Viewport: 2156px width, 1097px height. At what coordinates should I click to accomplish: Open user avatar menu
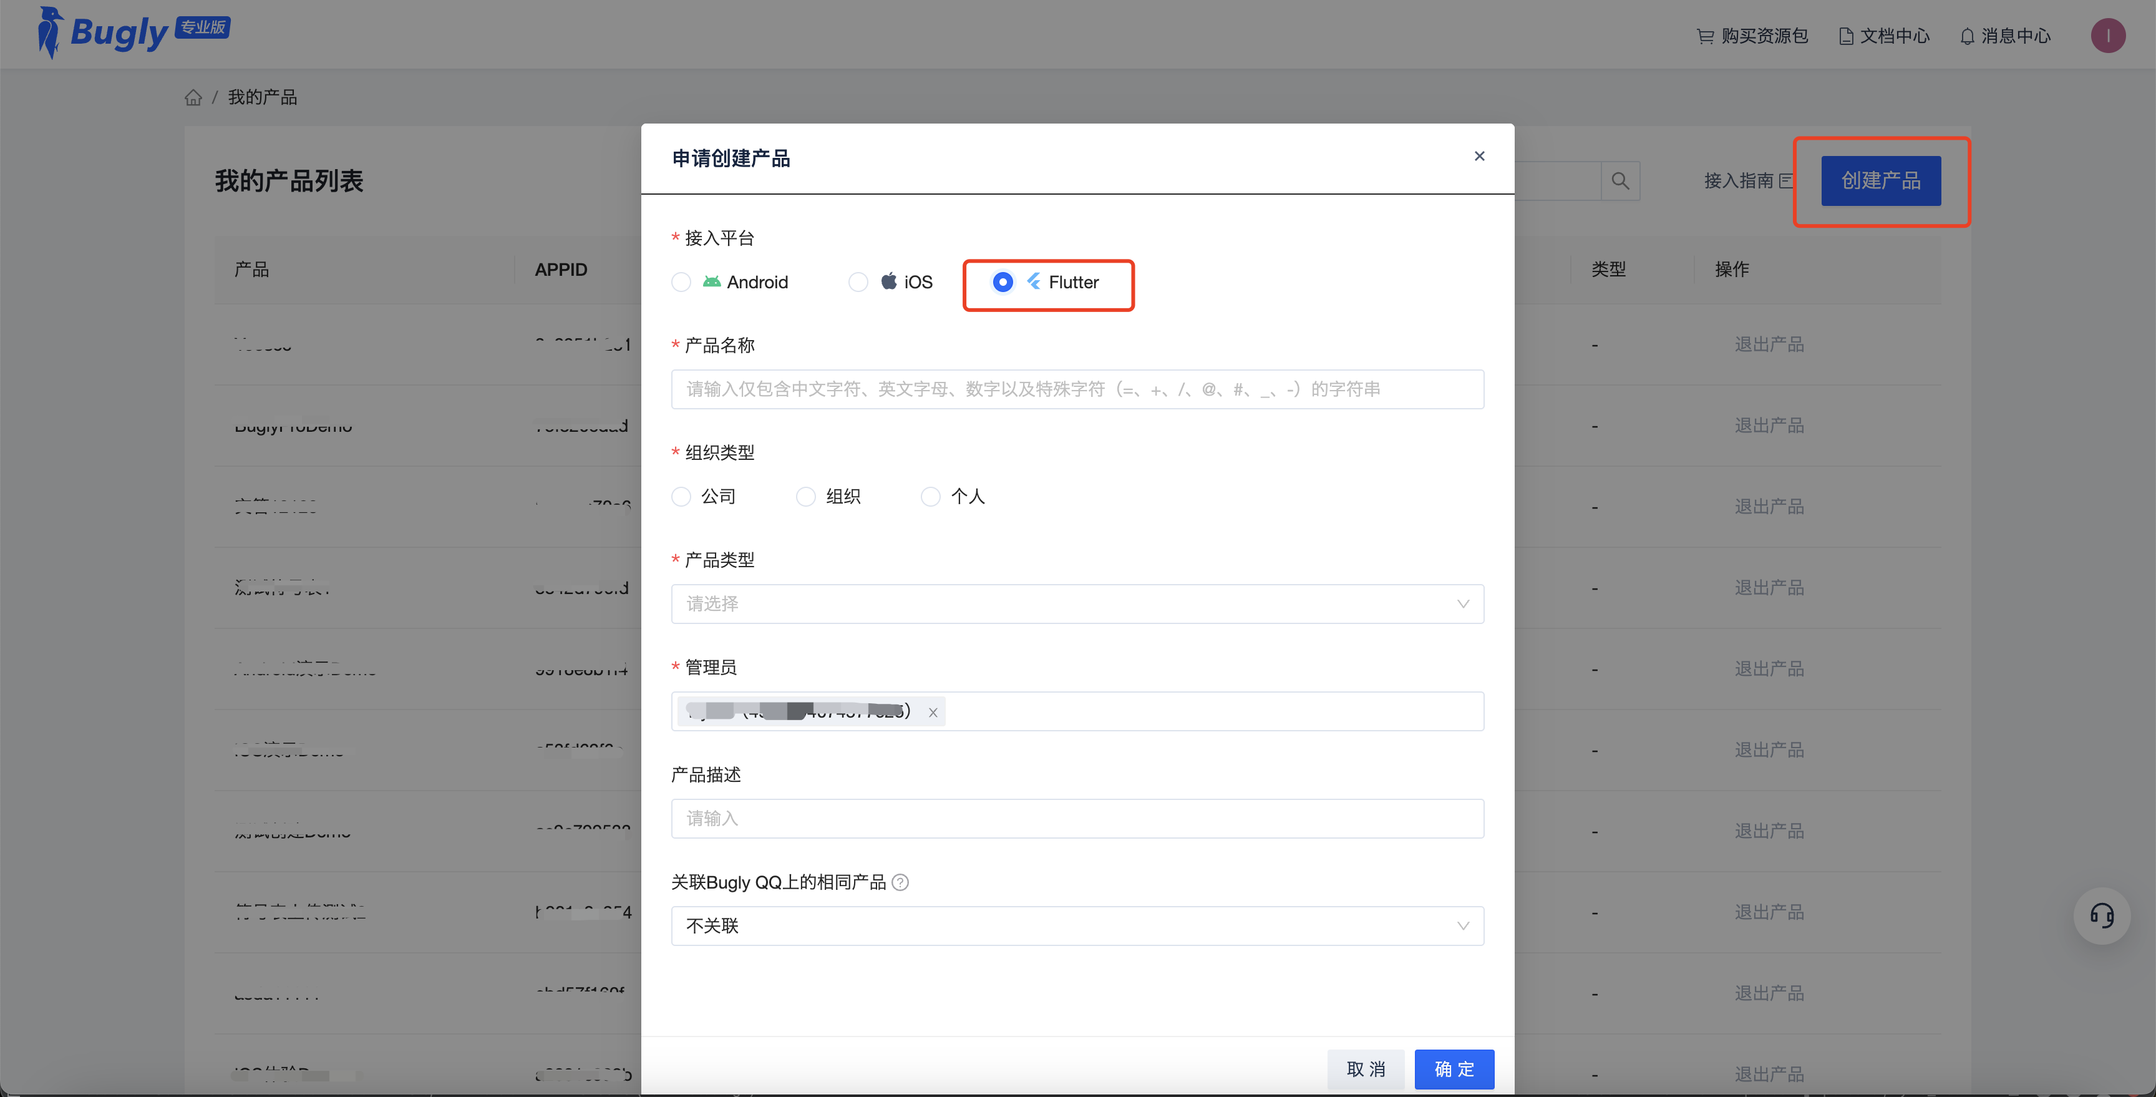[2107, 36]
